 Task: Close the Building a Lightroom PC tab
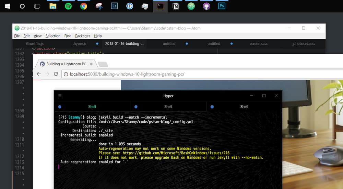[92, 64]
